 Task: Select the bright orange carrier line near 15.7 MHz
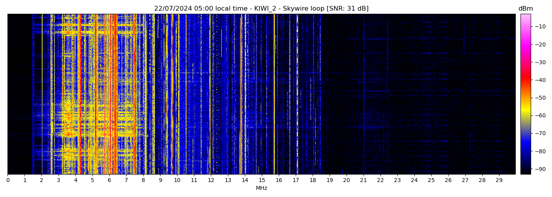[274, 95]
